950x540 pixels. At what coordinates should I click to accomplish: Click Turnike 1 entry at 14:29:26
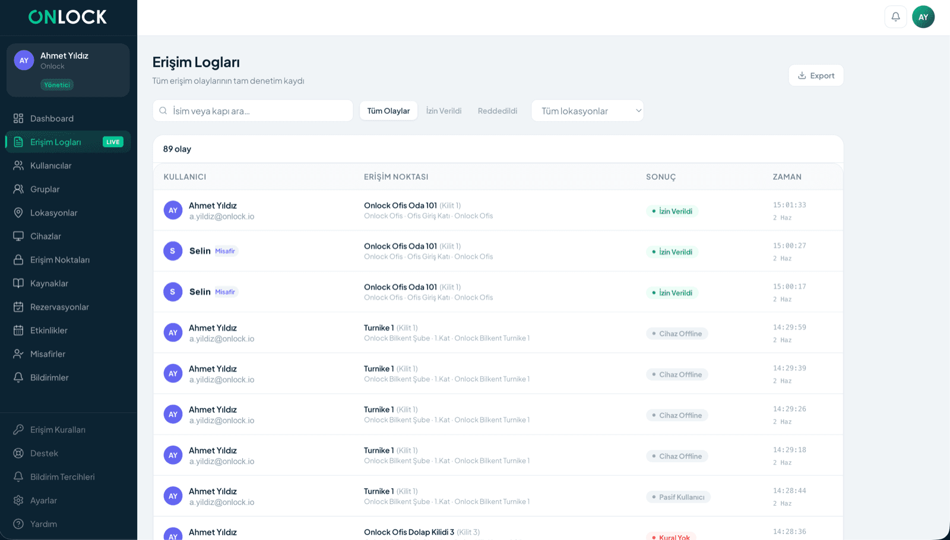pyautogui.click(x=378, y=409)
